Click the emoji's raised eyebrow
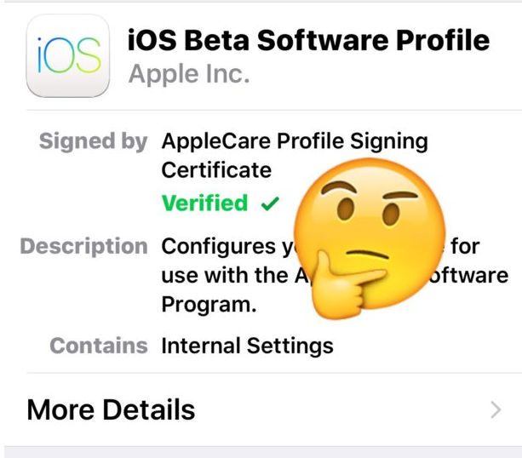The image size is (522, 458). (338, 187)
